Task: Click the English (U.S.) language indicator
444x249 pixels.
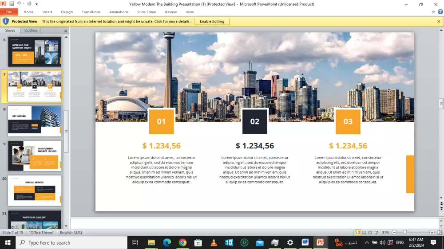Action: (71, 232)
